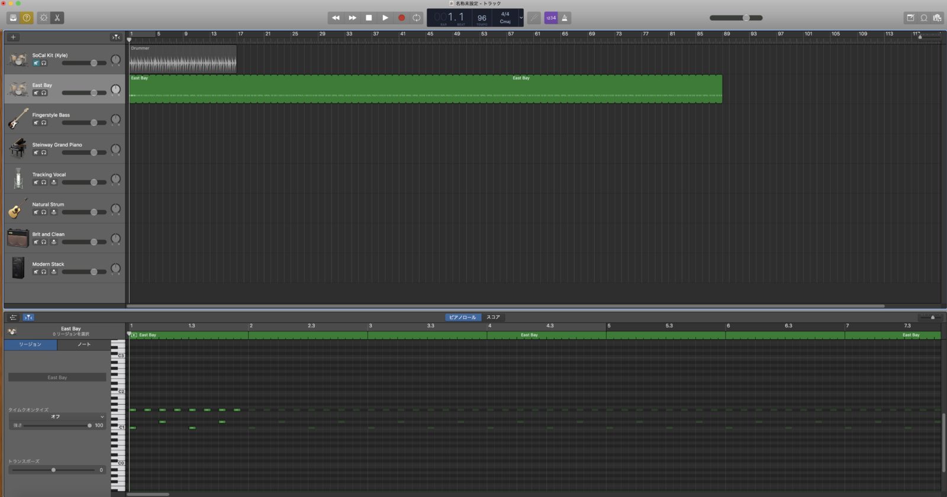Mute the SoCal Kit (Kyle) track
The image size is (947, 497).
pos(36,63)
